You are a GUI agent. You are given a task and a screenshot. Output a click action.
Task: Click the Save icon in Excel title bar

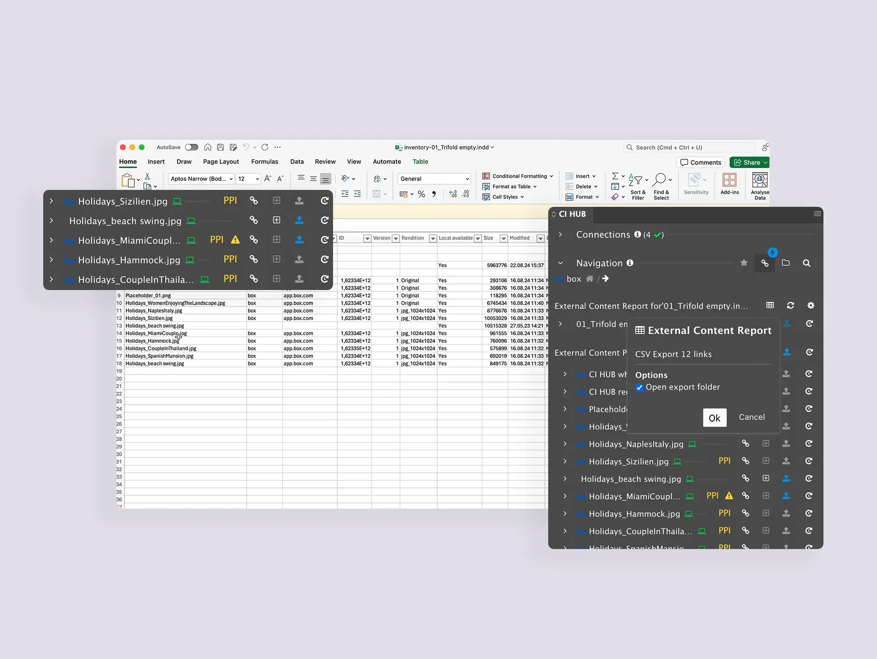tap(220, 147)
